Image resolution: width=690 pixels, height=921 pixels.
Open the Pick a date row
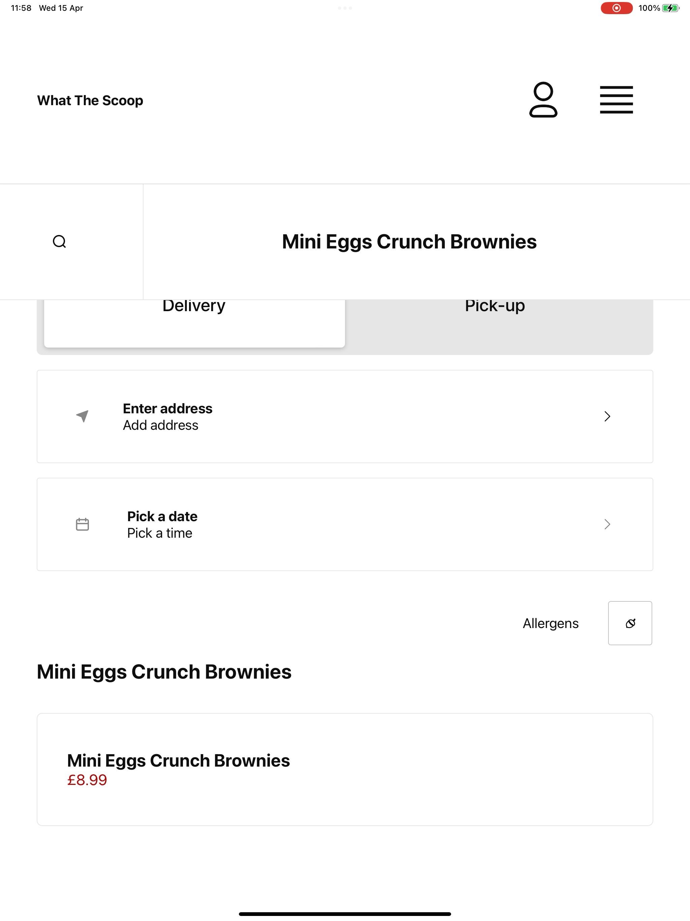point(345,525)
